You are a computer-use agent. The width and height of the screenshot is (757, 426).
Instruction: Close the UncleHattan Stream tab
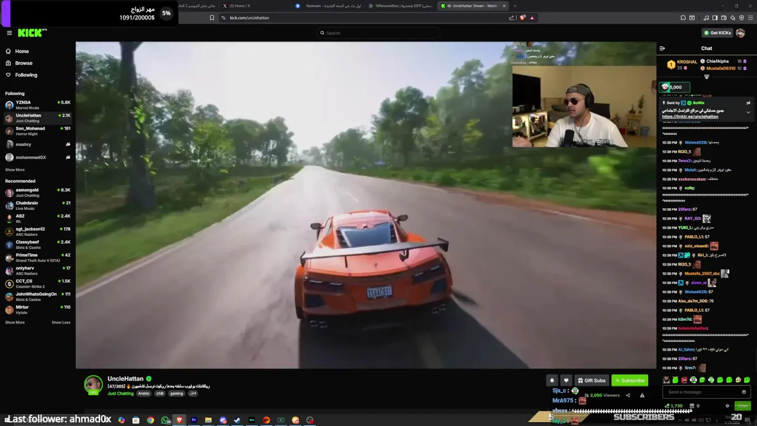(x=504, y=6)
